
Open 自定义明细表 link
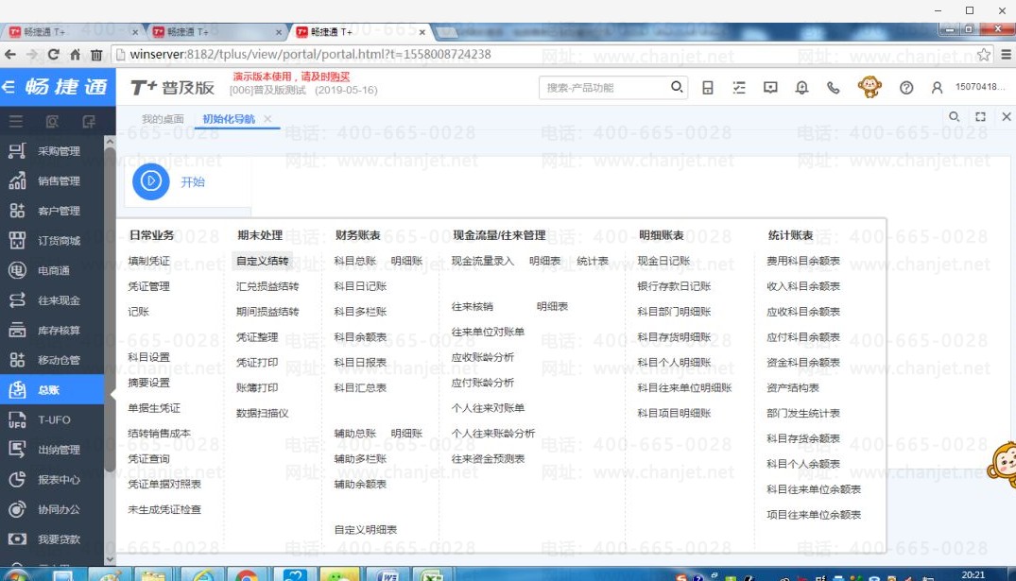pyautogui.click(x=366, y=530)
